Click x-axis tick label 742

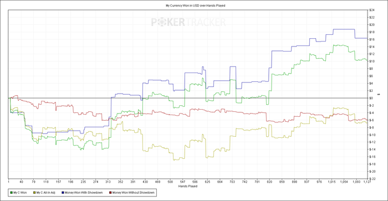(244, 182)
